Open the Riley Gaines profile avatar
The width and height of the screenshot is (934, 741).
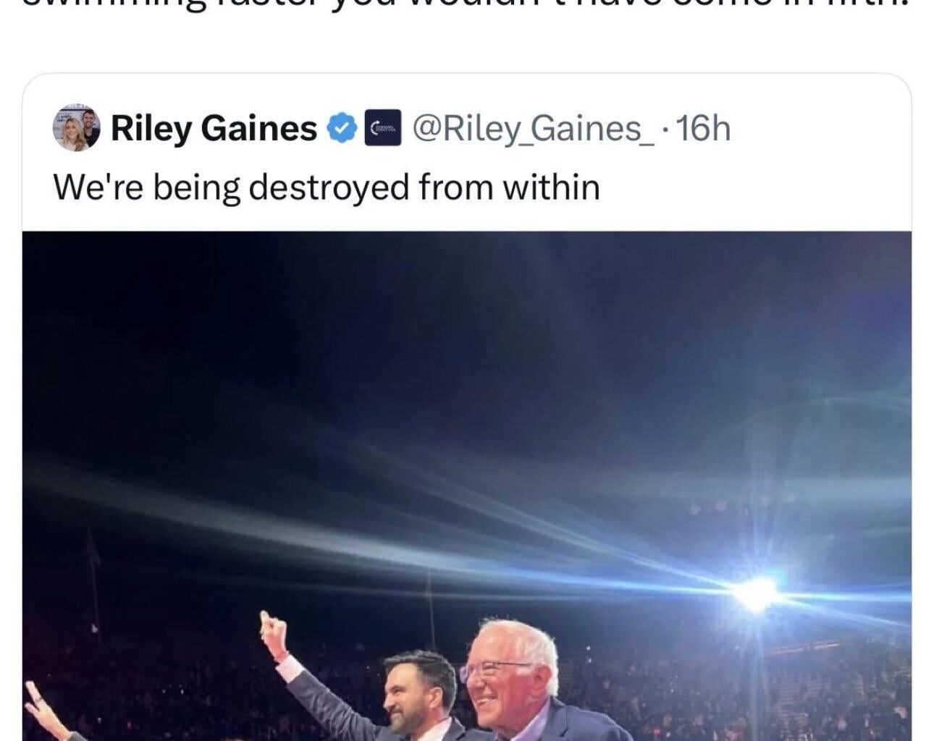(x=76, y=130)
